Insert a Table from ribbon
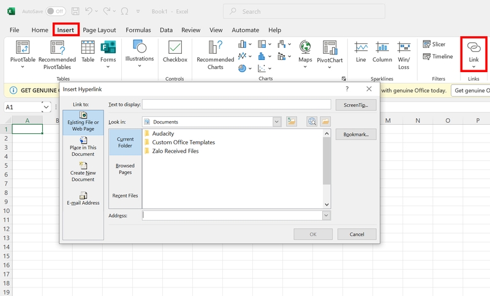Image resolution: width=490 pixels, height=296 pixels. pos(88,51)
